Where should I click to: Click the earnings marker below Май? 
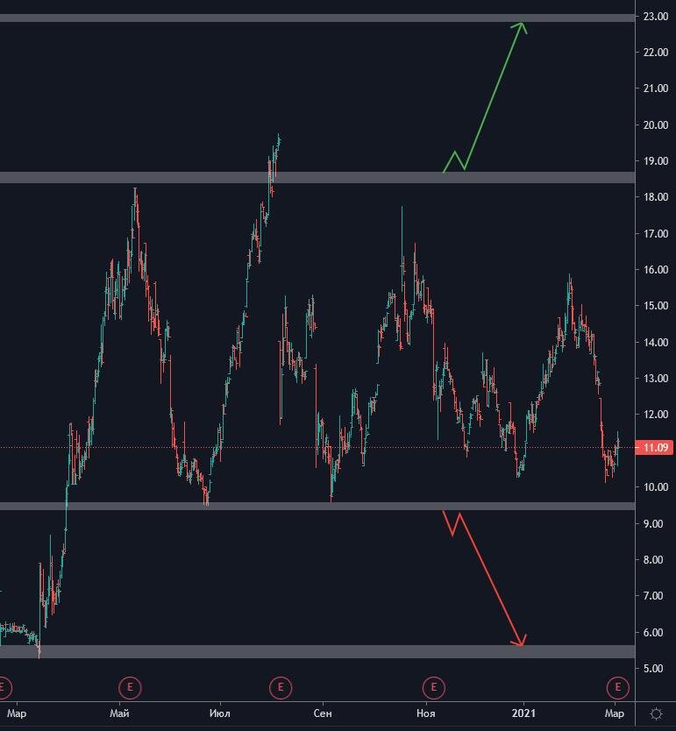[130, 687]
